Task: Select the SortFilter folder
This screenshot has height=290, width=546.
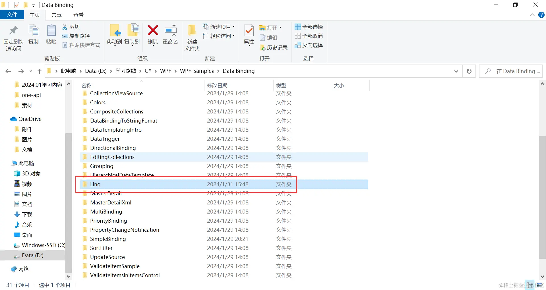Action: pyautogui.click(x=101, y=248)
